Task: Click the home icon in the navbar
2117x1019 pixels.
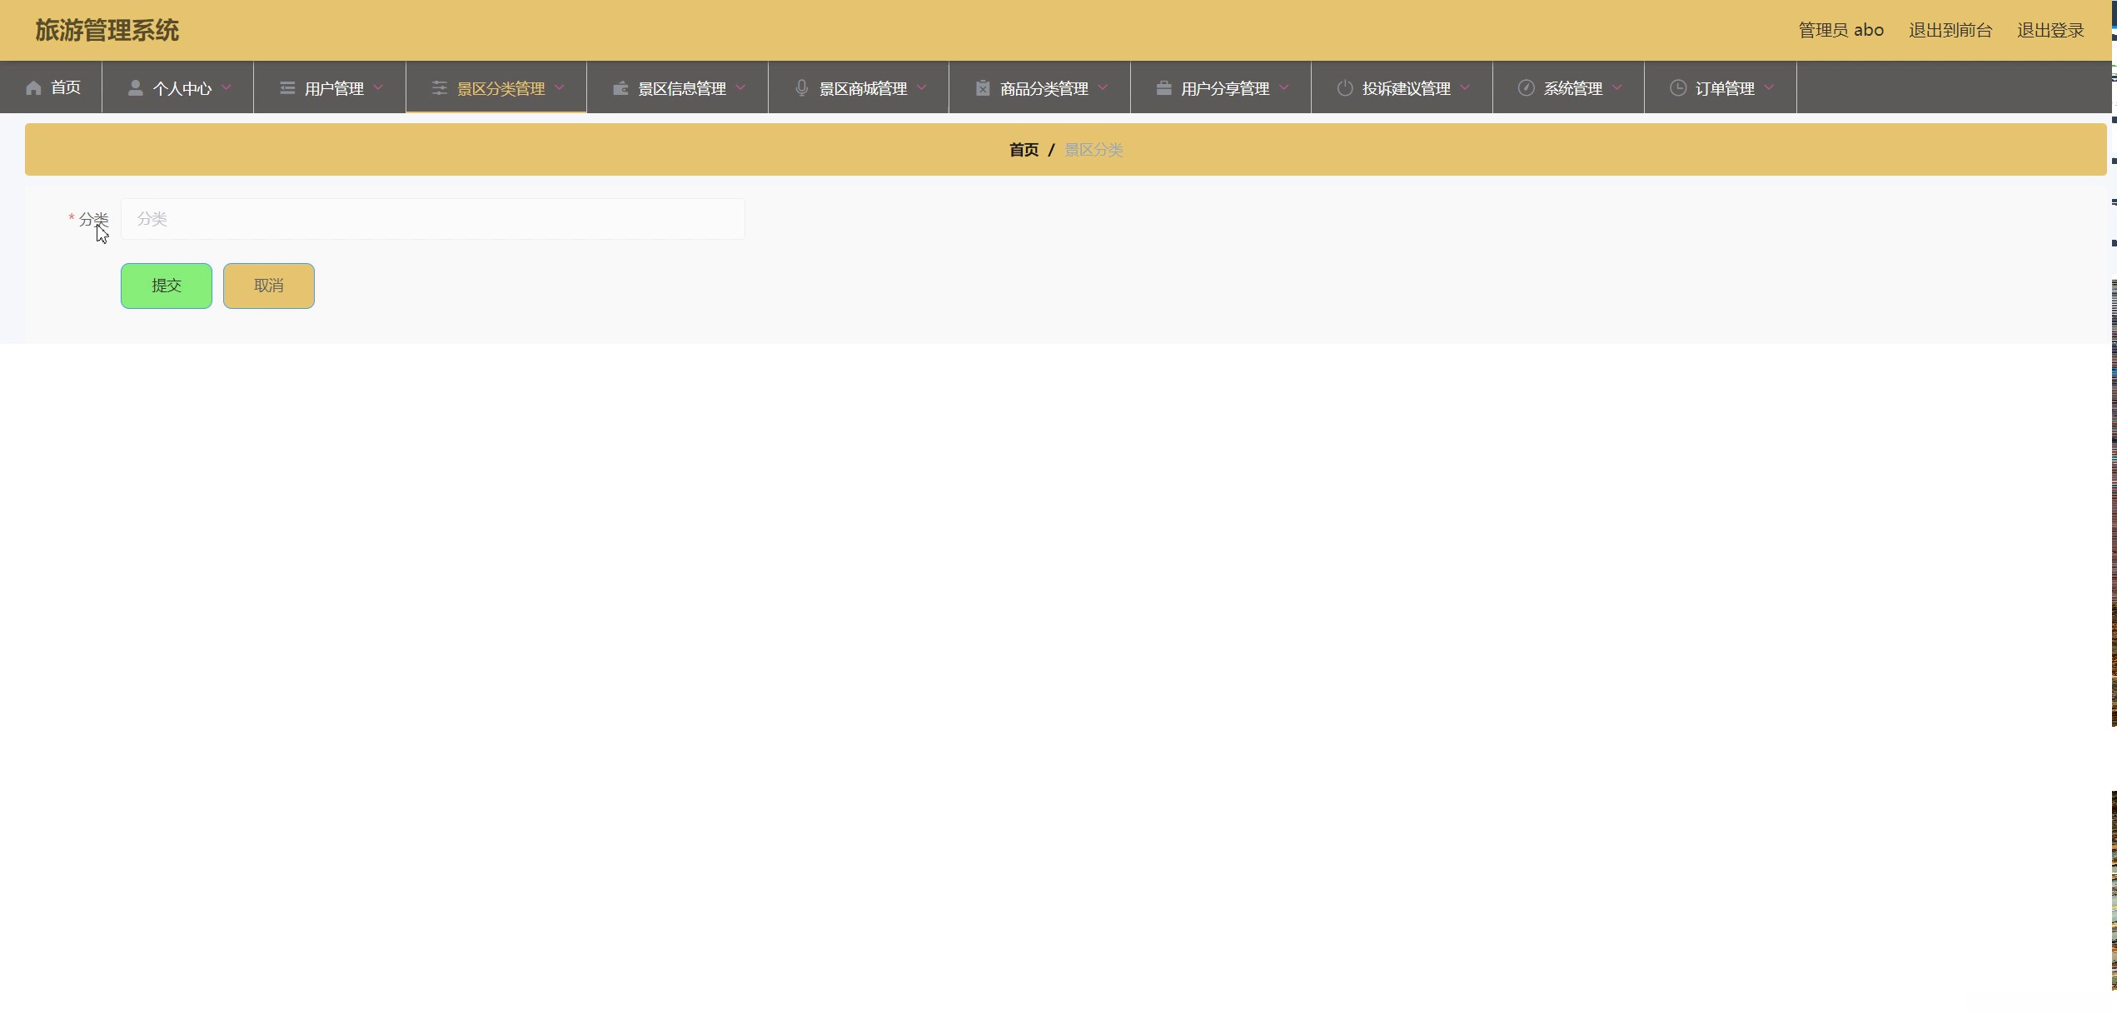Action: click(x=33, y=88)
